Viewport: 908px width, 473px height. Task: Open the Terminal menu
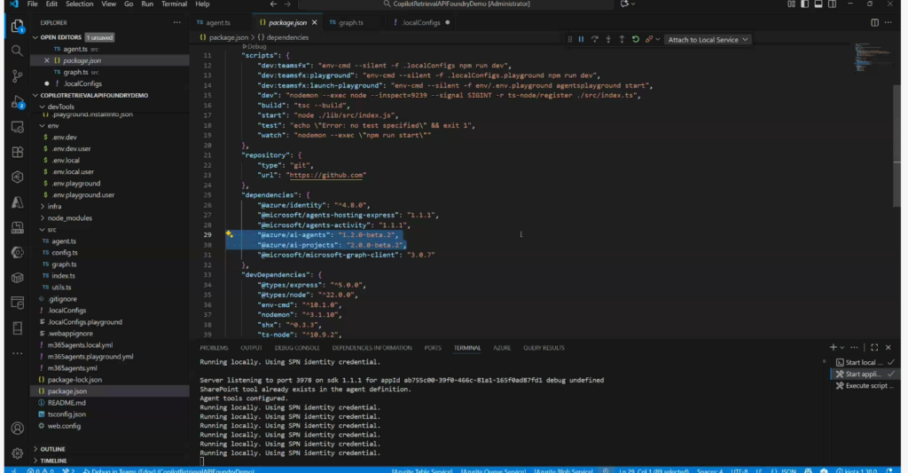175,4
